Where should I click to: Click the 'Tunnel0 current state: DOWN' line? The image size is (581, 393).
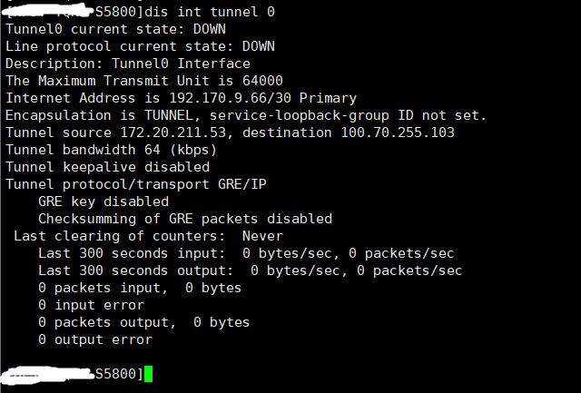(115, 29)
